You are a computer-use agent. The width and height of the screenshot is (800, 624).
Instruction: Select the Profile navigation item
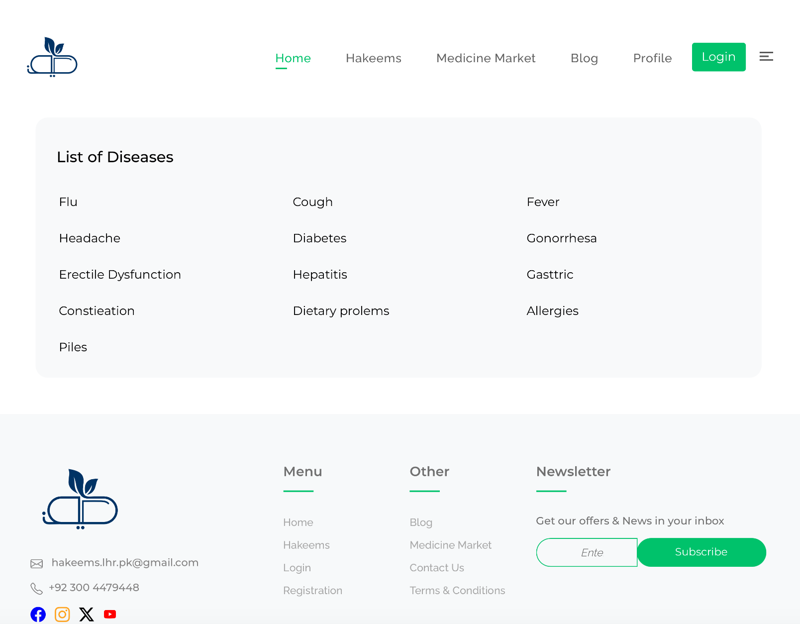652,58
